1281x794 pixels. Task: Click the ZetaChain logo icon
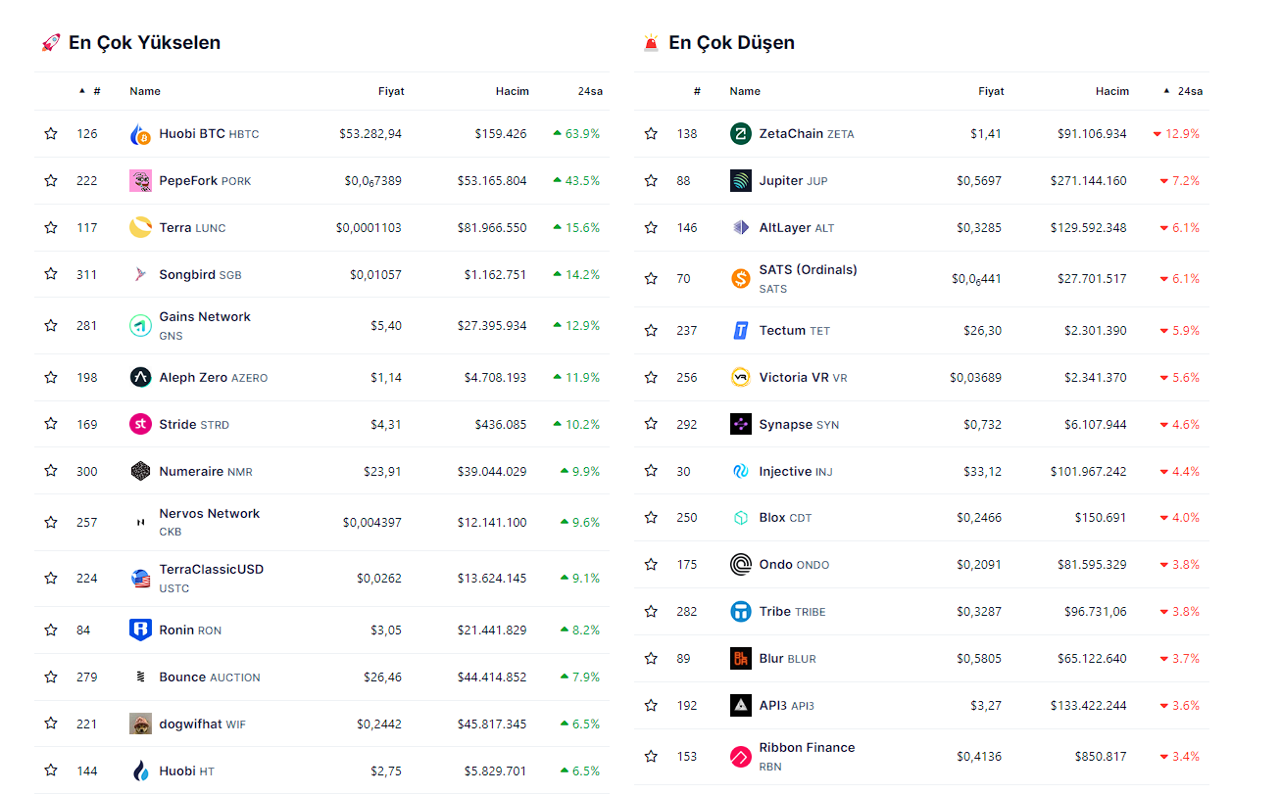tap(740, 134)
